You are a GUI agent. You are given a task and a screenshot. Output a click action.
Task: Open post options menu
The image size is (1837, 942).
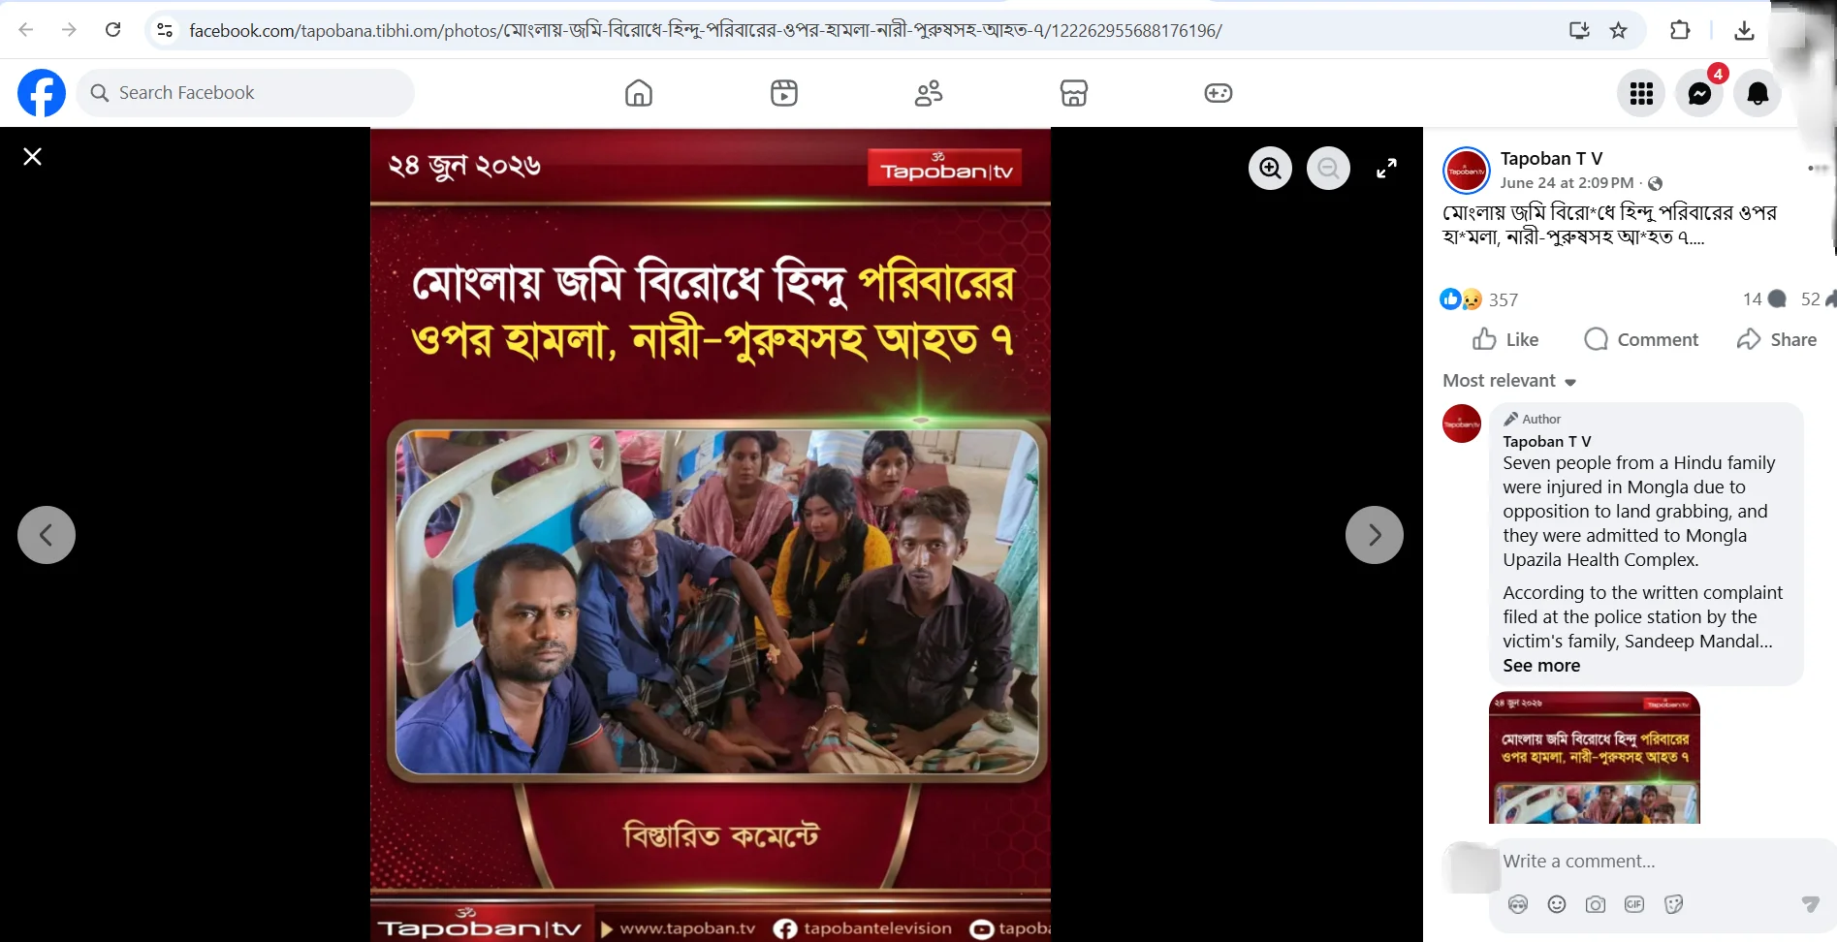[1817, 168]
